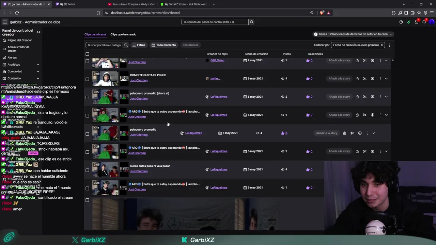Screen dimensions: 436x245
Task: Expand details of COMO TE GUSTA clip row
Action: pyautogui.click(x=386, y=79)
